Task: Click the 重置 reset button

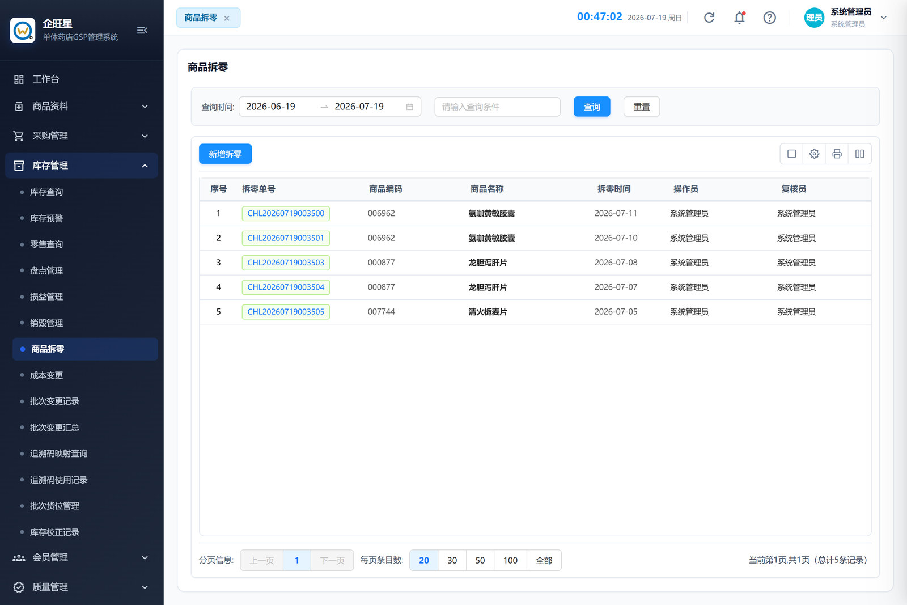Action: coord(642,107)
